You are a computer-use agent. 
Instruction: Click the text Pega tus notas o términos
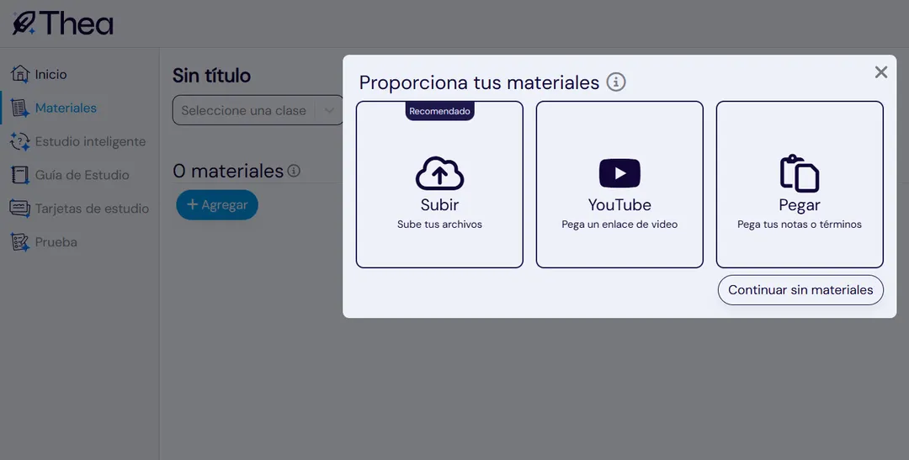tap(800, 225)
